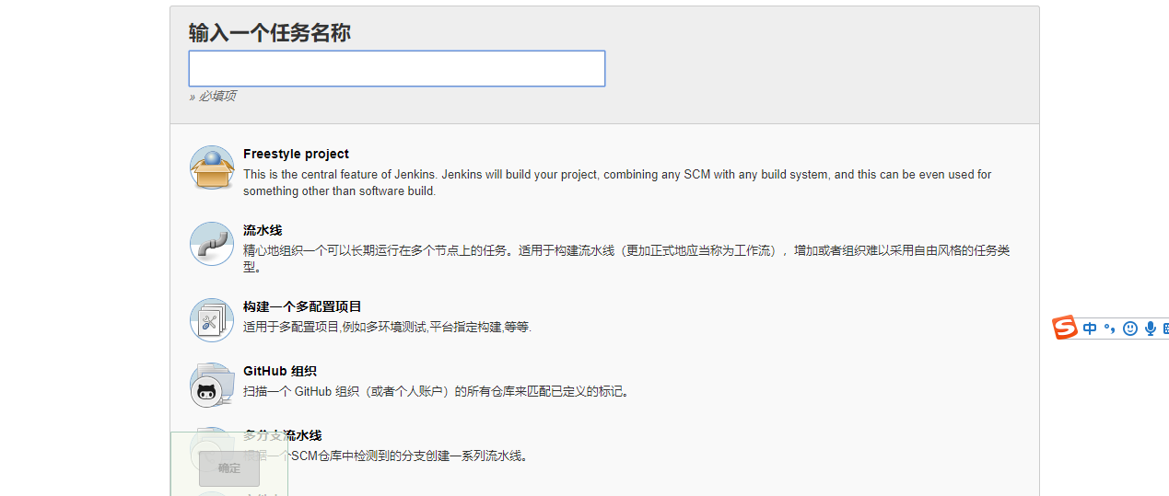1169x496 pixels.
Task: Click the 确定 button
Action: pyautogui.click(x=229, y=468)
